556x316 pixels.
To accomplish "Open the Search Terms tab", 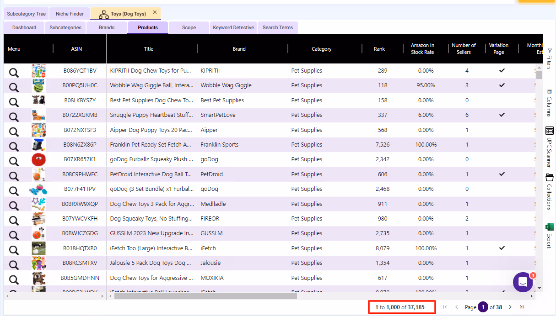I will [x=278, y=27].
